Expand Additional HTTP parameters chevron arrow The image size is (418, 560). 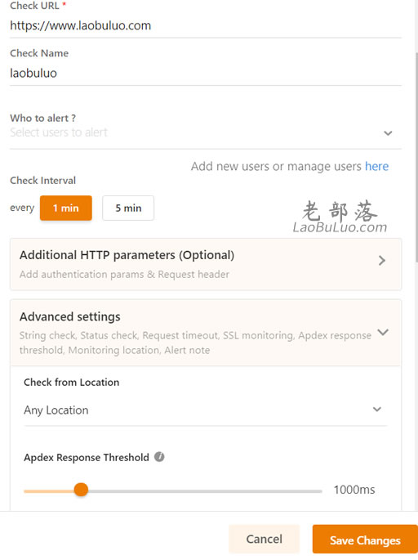(382, 260)
